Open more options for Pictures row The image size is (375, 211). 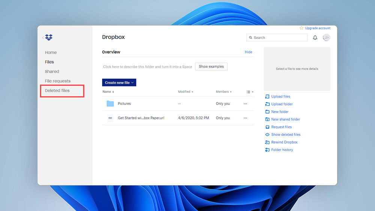tap(245, 104)
